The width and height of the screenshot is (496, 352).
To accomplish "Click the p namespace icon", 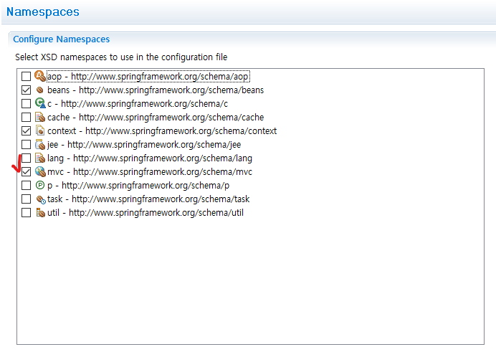I will 40,185.
